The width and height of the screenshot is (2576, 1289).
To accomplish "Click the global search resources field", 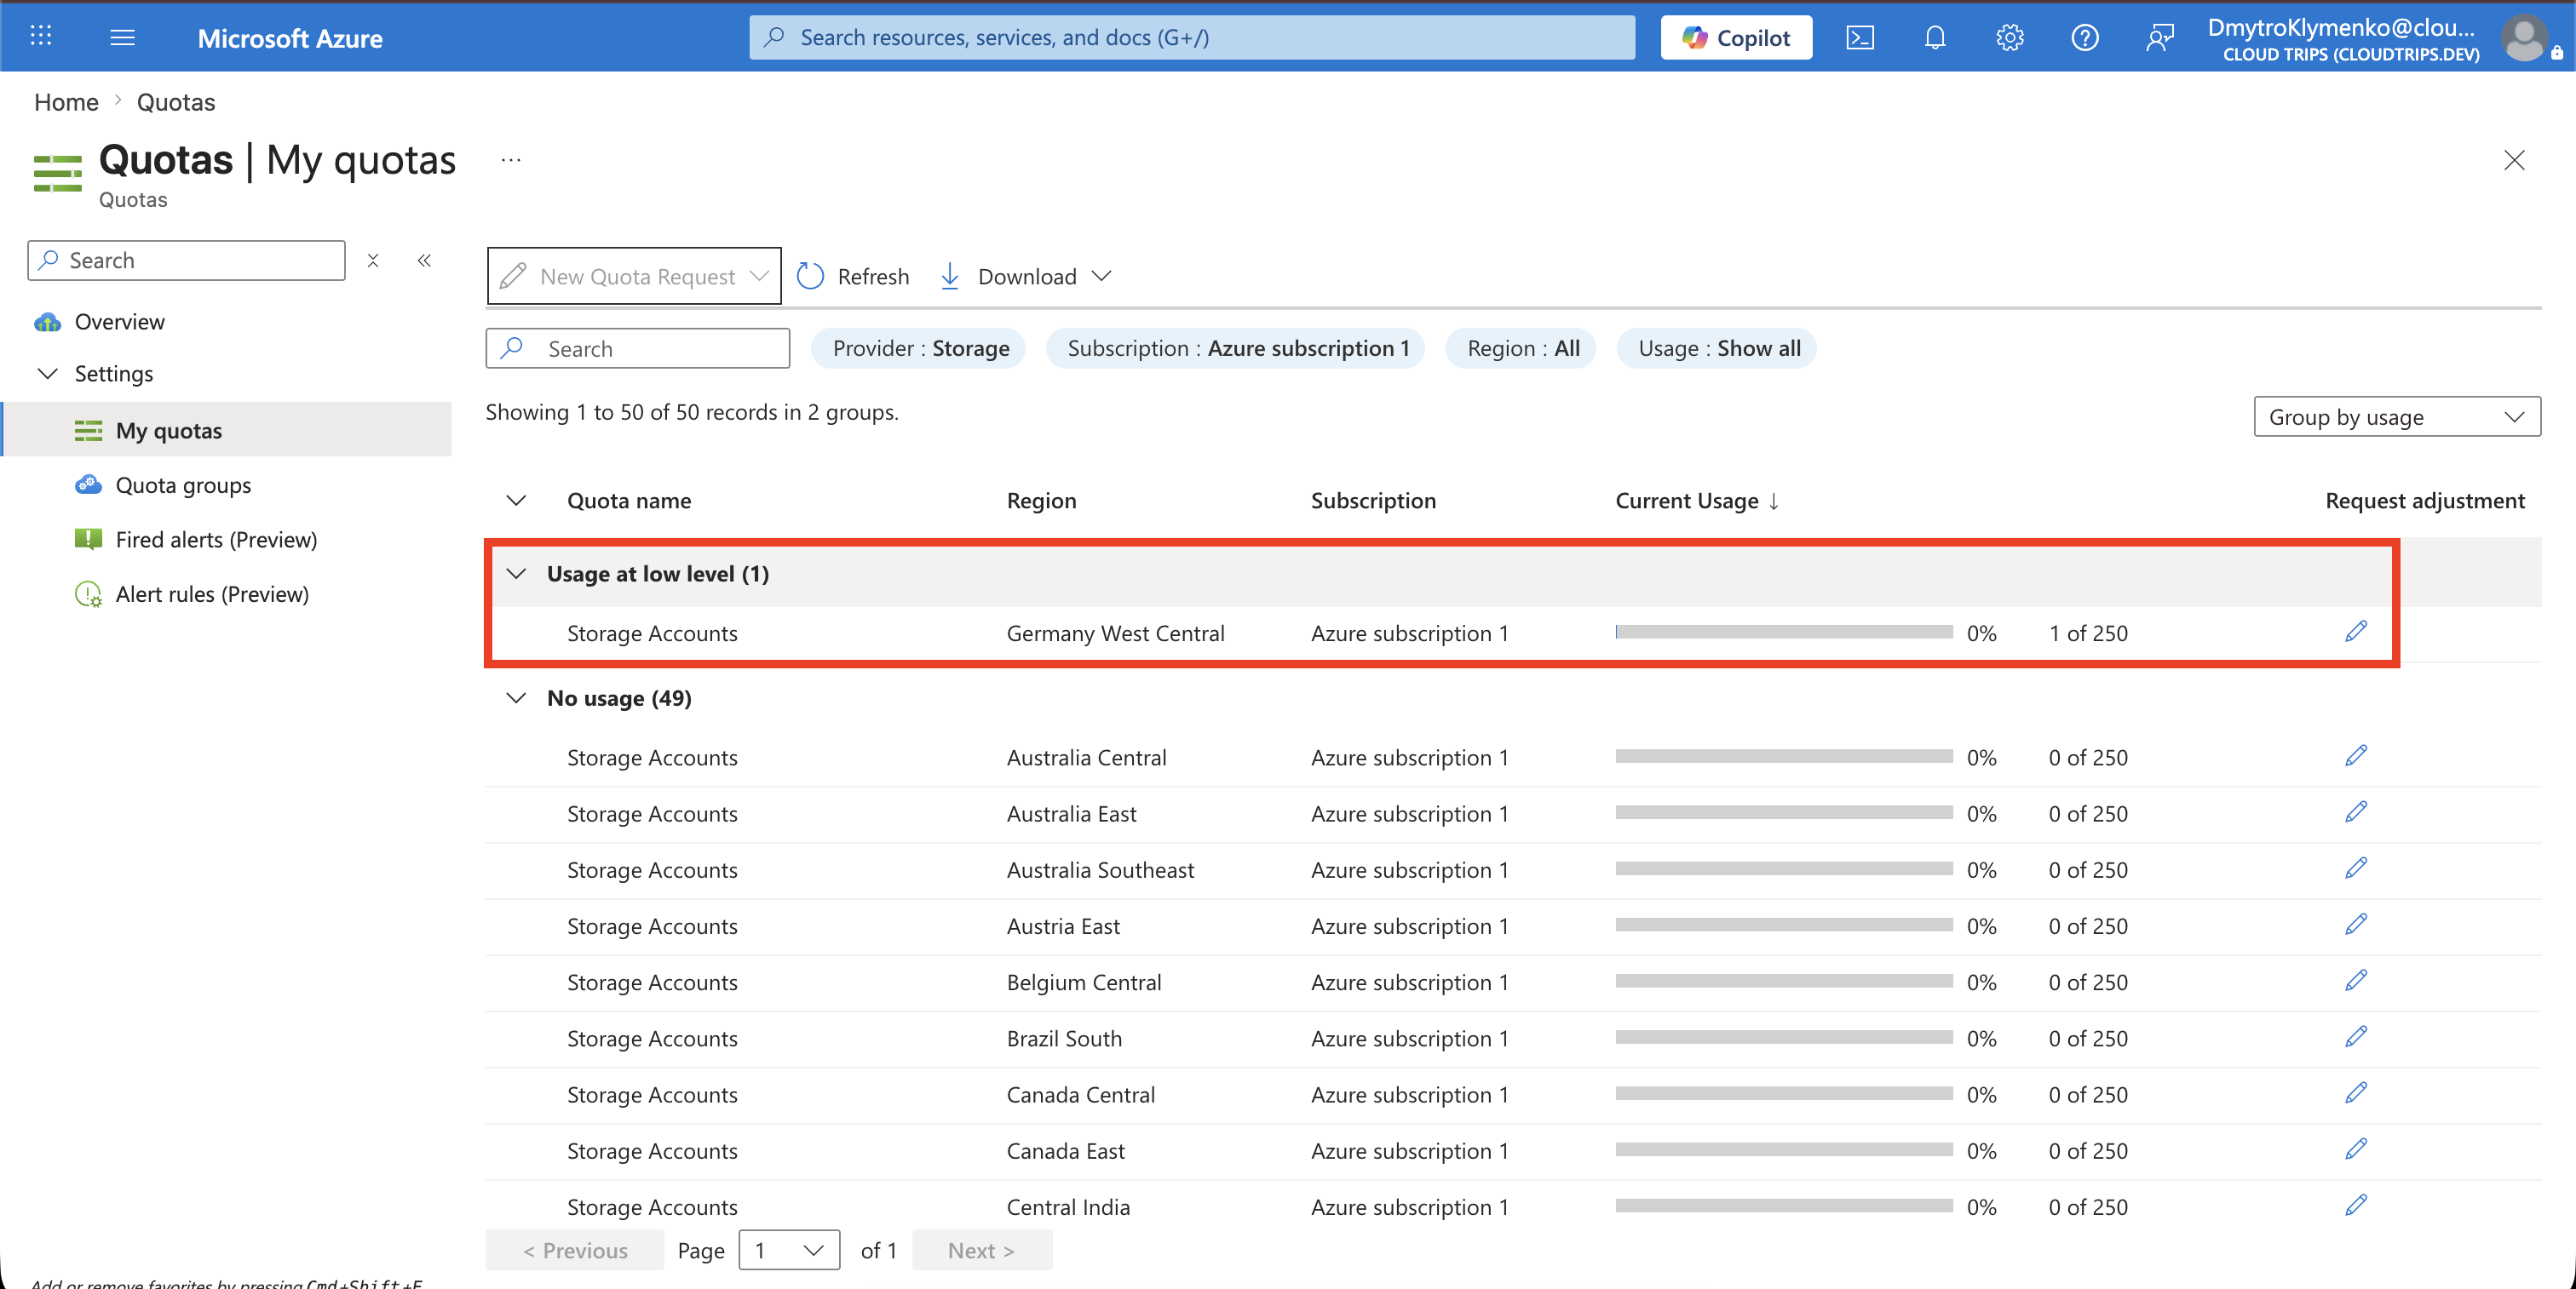I will 1192,37.
